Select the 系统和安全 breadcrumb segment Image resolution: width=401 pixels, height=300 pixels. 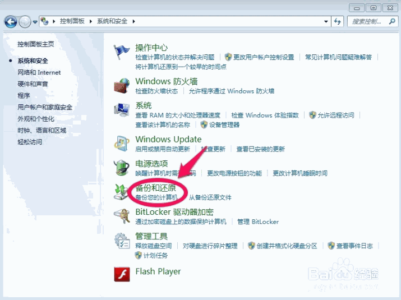click(x=112, y=21)
